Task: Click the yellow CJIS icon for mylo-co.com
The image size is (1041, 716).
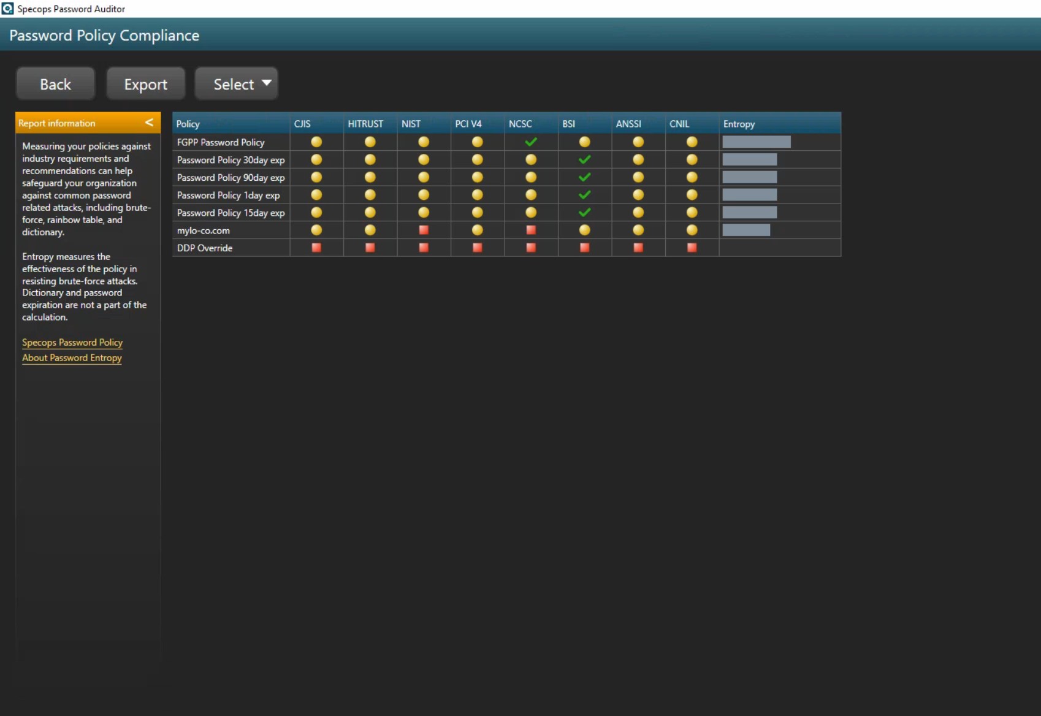Action: [316, 230]
